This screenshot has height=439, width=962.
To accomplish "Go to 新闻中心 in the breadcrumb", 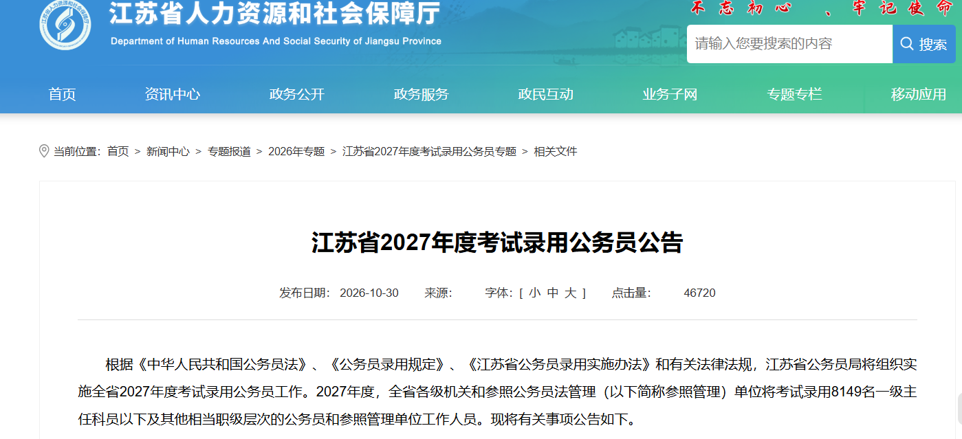I will (x=168, y=151).
